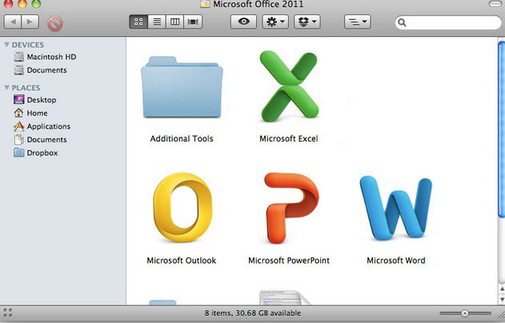The image size is (505, 323).
Task: Click the Macintosh HD drive icon
Action: click(x=18, y=57)
